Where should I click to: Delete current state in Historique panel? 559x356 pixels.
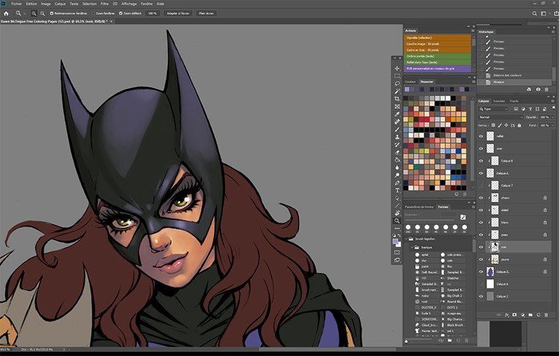[546, 89]
